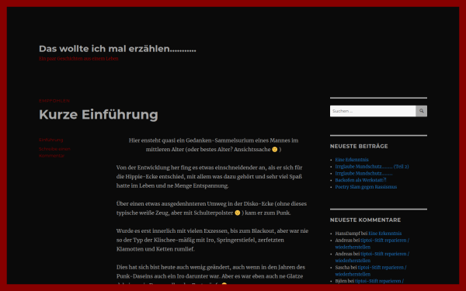The image size is (466, 291).
Task: Click the NEUESTE BEITRÄGE heading
Action: (x=359, y=147)
